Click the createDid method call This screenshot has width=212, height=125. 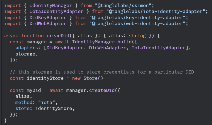[102, 90]
